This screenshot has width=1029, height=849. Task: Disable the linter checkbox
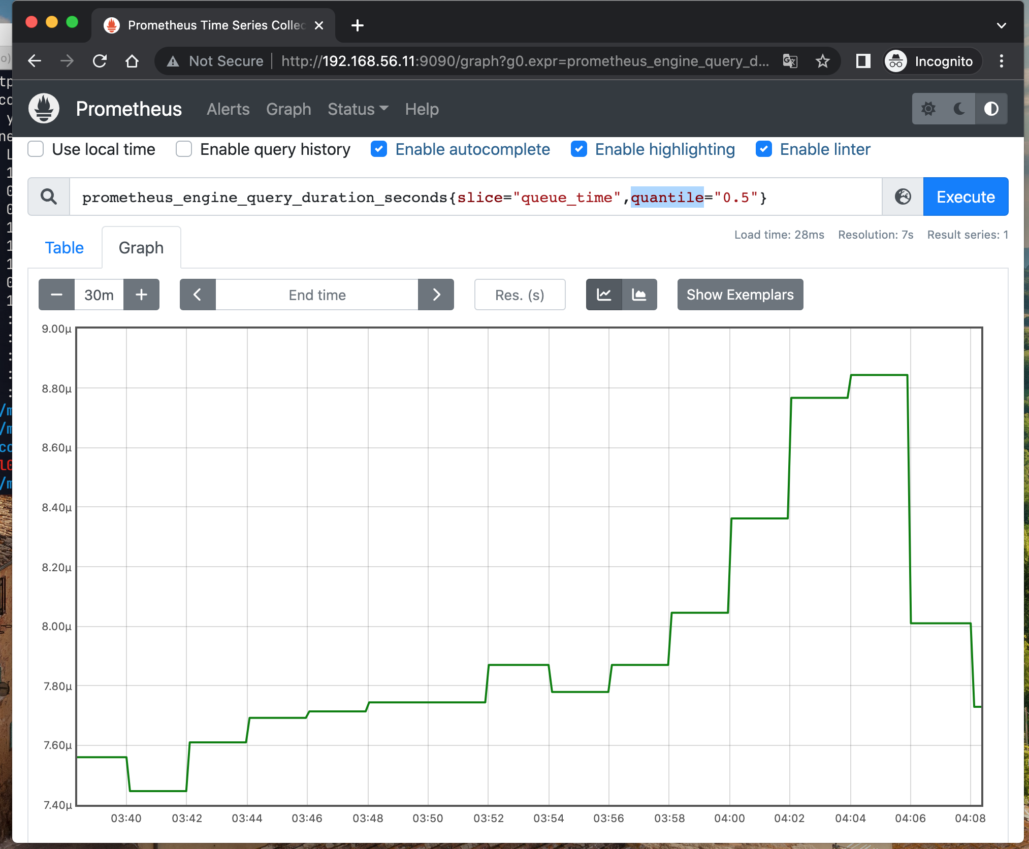click(764, 149)
